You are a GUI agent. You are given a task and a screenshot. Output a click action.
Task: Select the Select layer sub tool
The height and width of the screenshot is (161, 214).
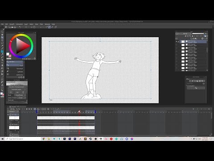[x=15, y=68]
